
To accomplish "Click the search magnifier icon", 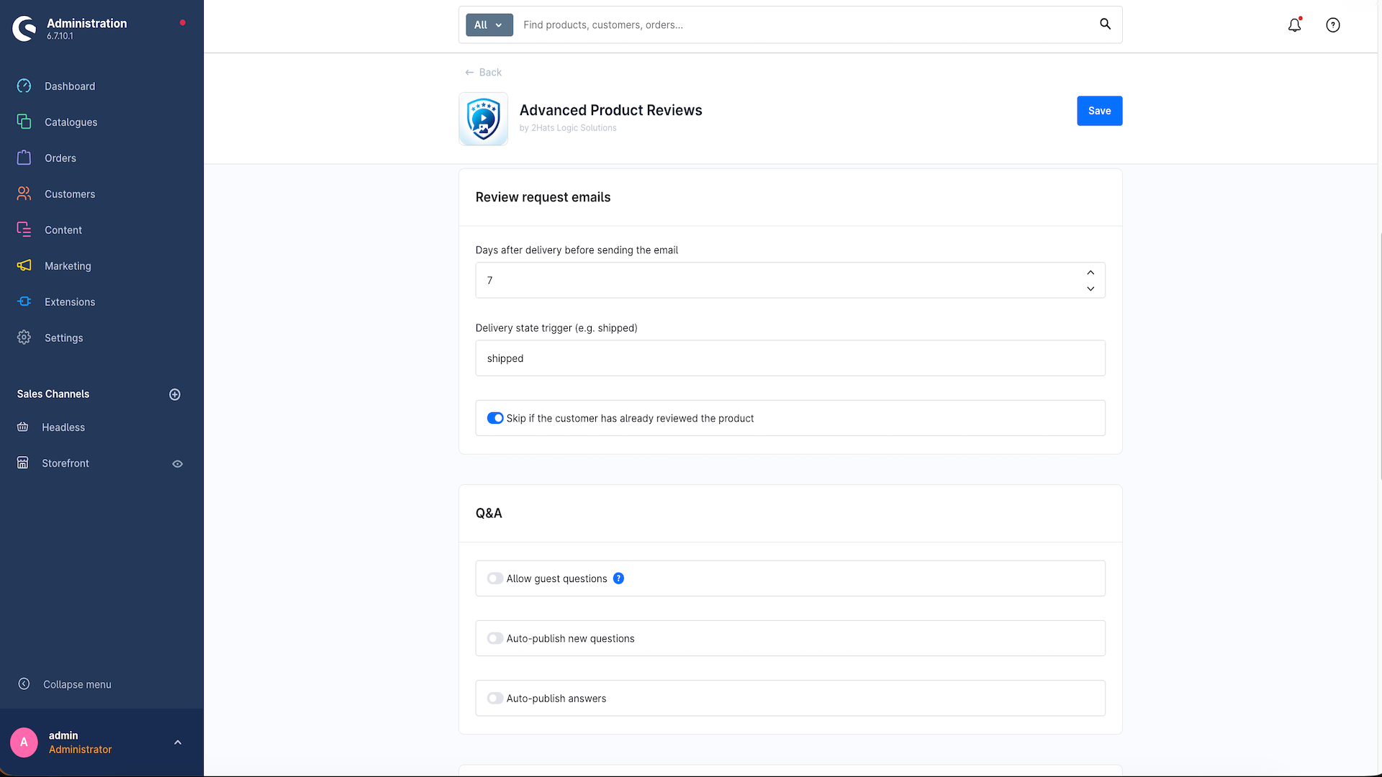I will (1105, 24).
